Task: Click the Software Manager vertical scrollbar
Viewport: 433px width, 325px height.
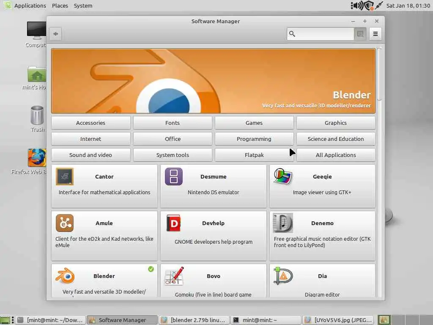Action: coord(379,74)
